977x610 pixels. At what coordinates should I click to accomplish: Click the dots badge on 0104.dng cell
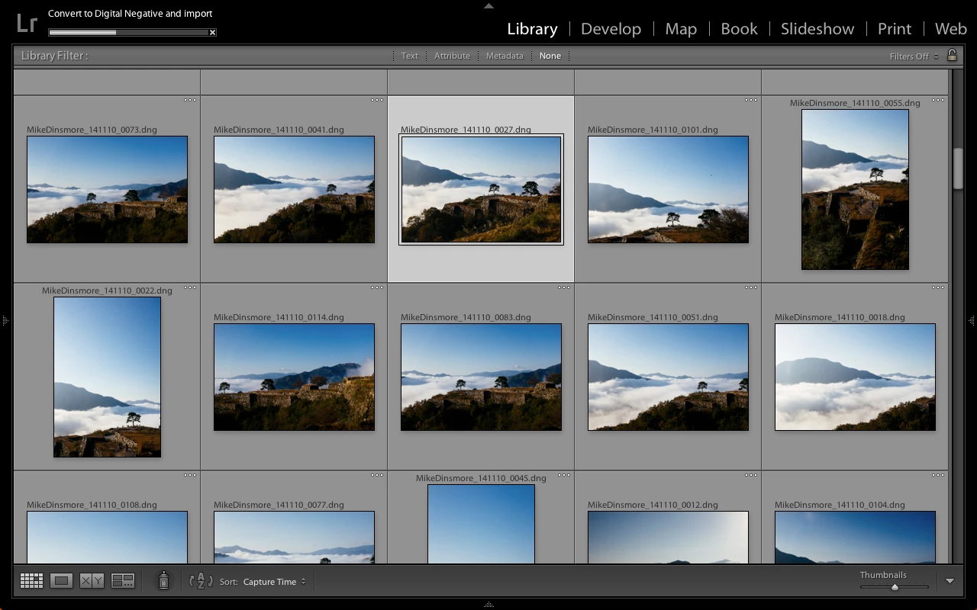pyautogui.click(x=938, y=475)
